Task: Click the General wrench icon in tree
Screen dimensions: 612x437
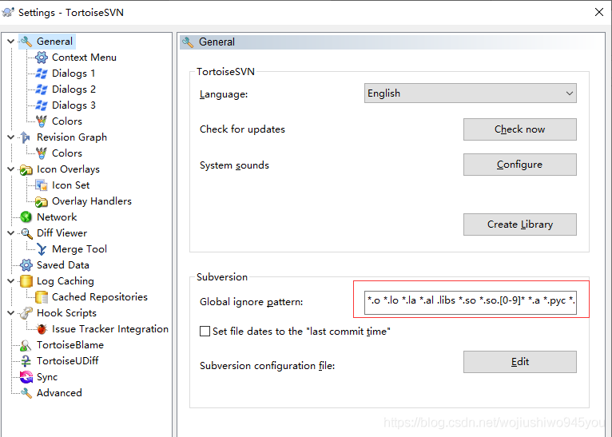Action: pyautogui.click(x=26, y=42)
